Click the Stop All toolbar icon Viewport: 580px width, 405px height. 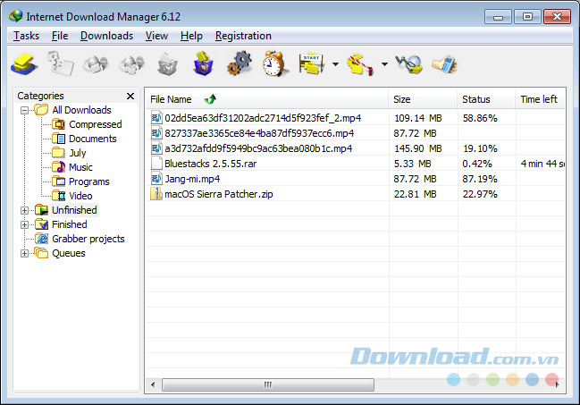(x=131, y=64)
